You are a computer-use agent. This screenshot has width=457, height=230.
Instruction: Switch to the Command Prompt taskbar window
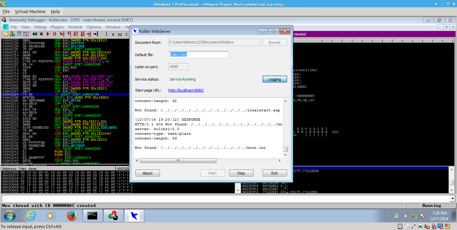(x=92, y=216)
